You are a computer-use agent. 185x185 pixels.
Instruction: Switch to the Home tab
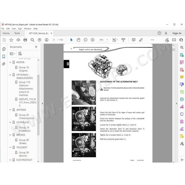pos(6,33)
